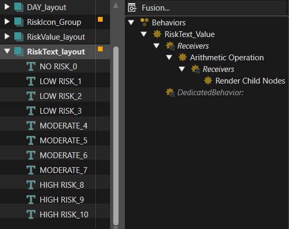Click the text icon of MODERATE_4
This screenshot has width=289, height=229.
click(31, 125)
